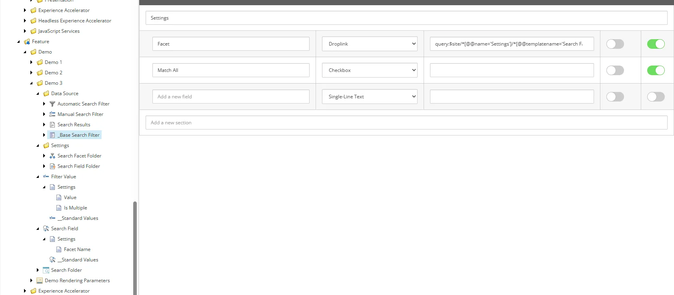Click the Automatic Search Filter funnel icon

pyautogui.click(x=52, y=104)
